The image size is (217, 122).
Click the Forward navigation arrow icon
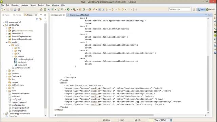(129, 9)
